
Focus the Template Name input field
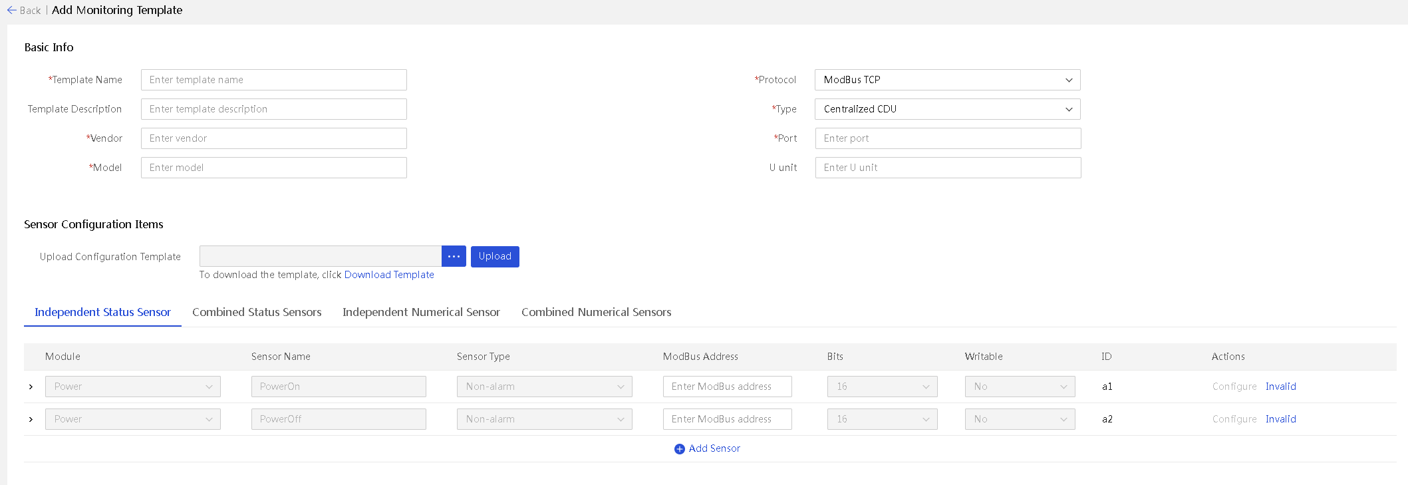[273, 80]
